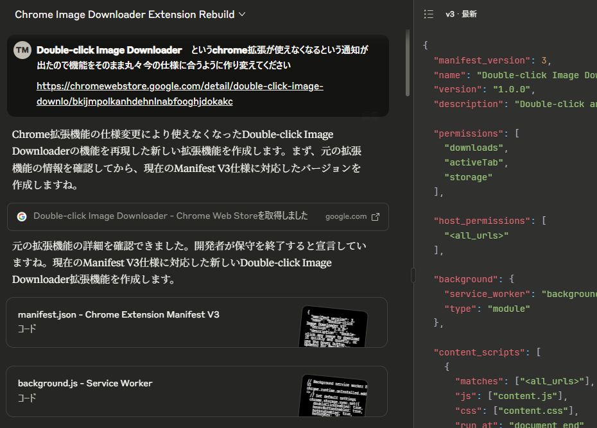Click the "activeTab" permission entry

point(474,162)
